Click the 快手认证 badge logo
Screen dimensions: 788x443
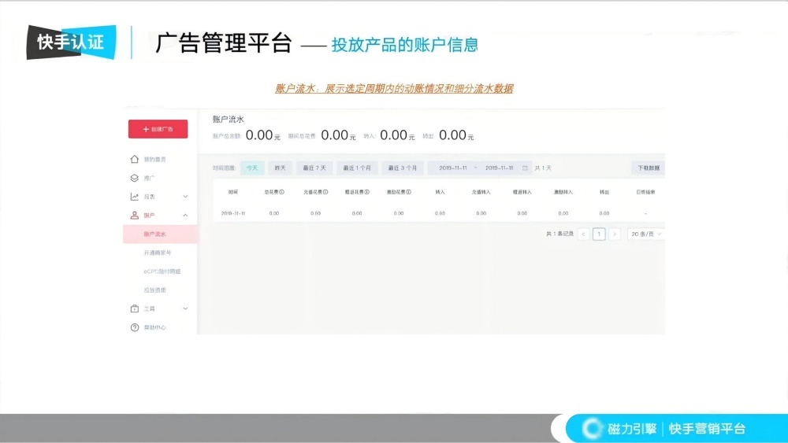click(71, 42)
